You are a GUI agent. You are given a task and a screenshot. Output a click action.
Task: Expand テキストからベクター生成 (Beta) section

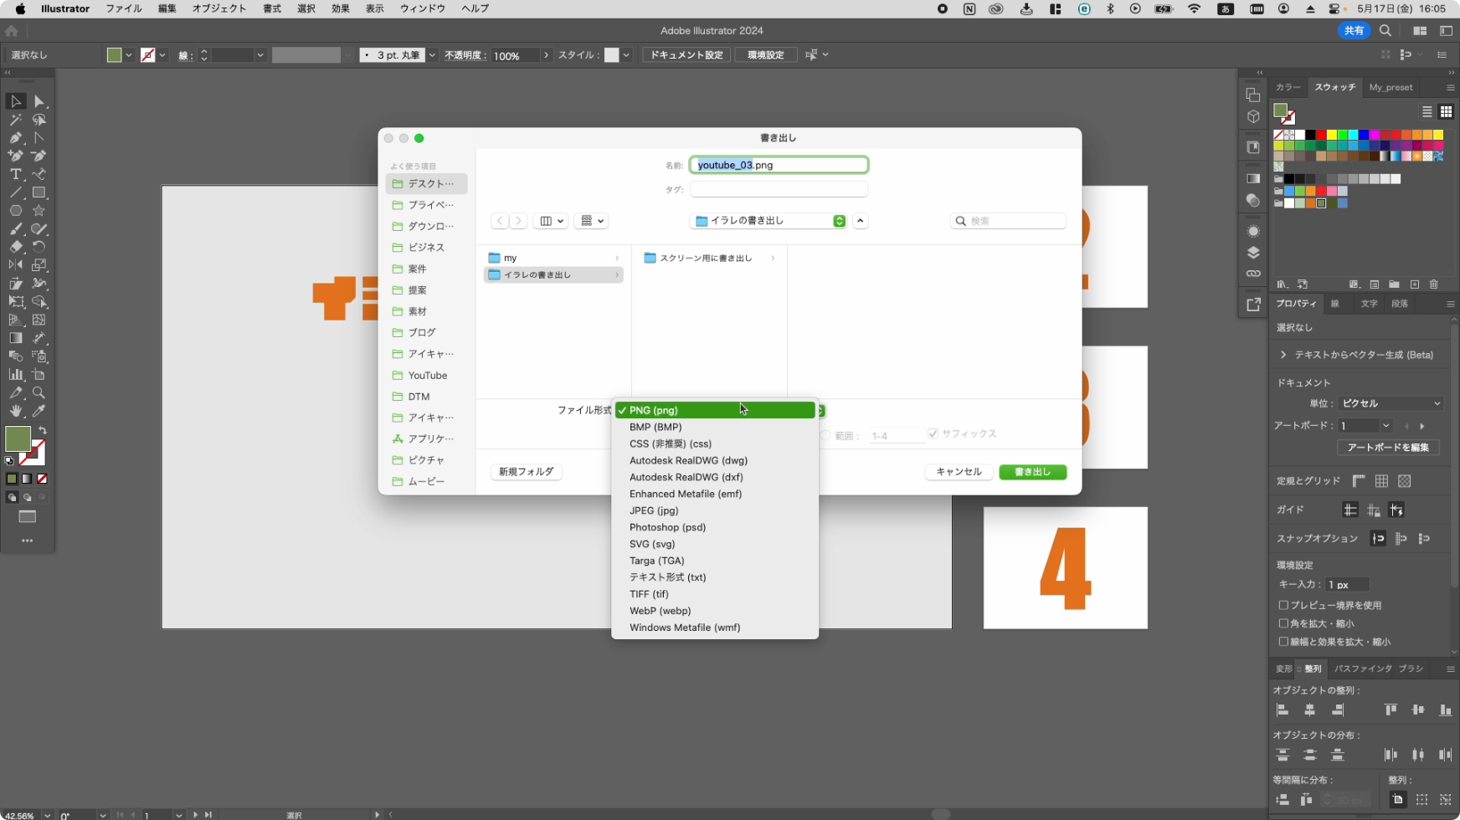(1283, 355)
